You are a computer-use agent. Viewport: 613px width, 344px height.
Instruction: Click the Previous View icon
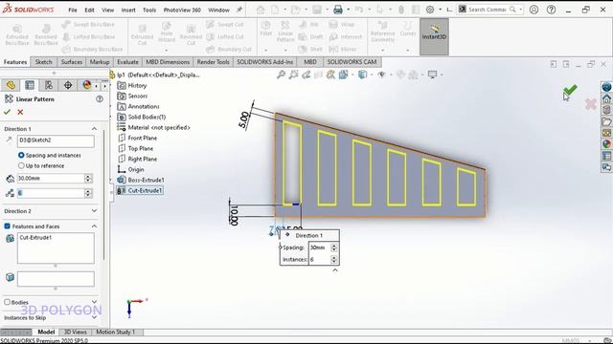(306, 75)
